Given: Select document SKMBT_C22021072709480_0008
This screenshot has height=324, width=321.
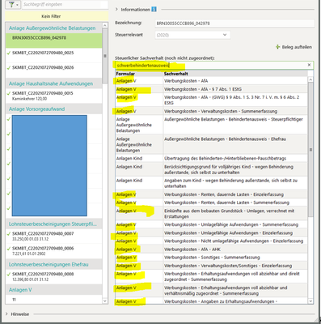Looking at the screenshot, I should [x=53, y=277].
